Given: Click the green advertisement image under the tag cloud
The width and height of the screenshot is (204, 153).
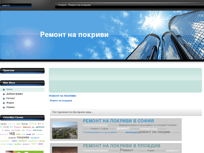Looking at the screenshot, I should [24, 152].
